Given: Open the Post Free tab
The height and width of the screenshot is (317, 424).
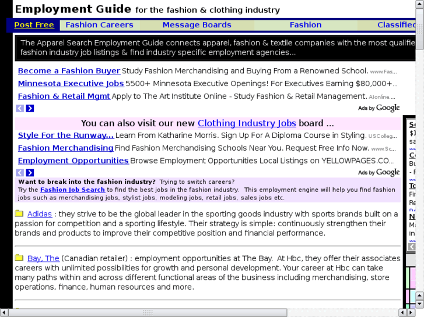Looking at the screenshot, I should (34, 25).
